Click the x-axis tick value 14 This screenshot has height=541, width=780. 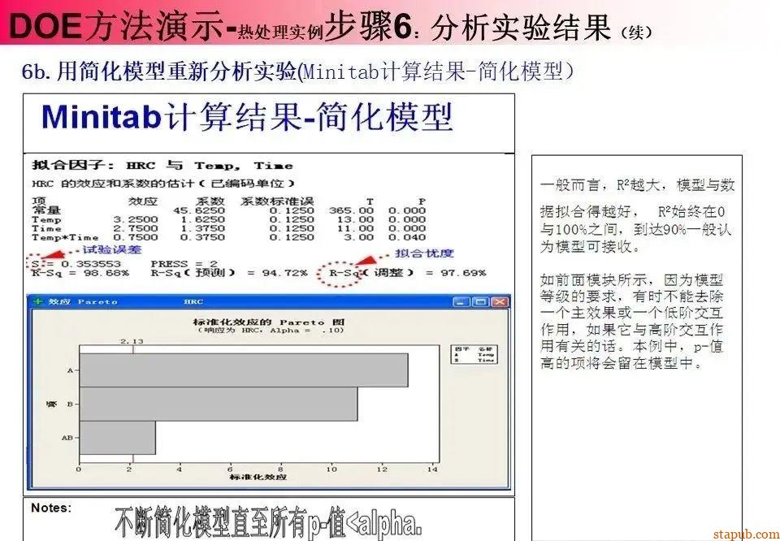(x=432, y=469)
